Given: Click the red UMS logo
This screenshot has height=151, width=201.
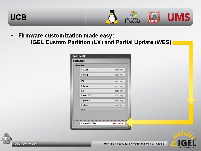Looking at the screenshot, I should 179,17.
